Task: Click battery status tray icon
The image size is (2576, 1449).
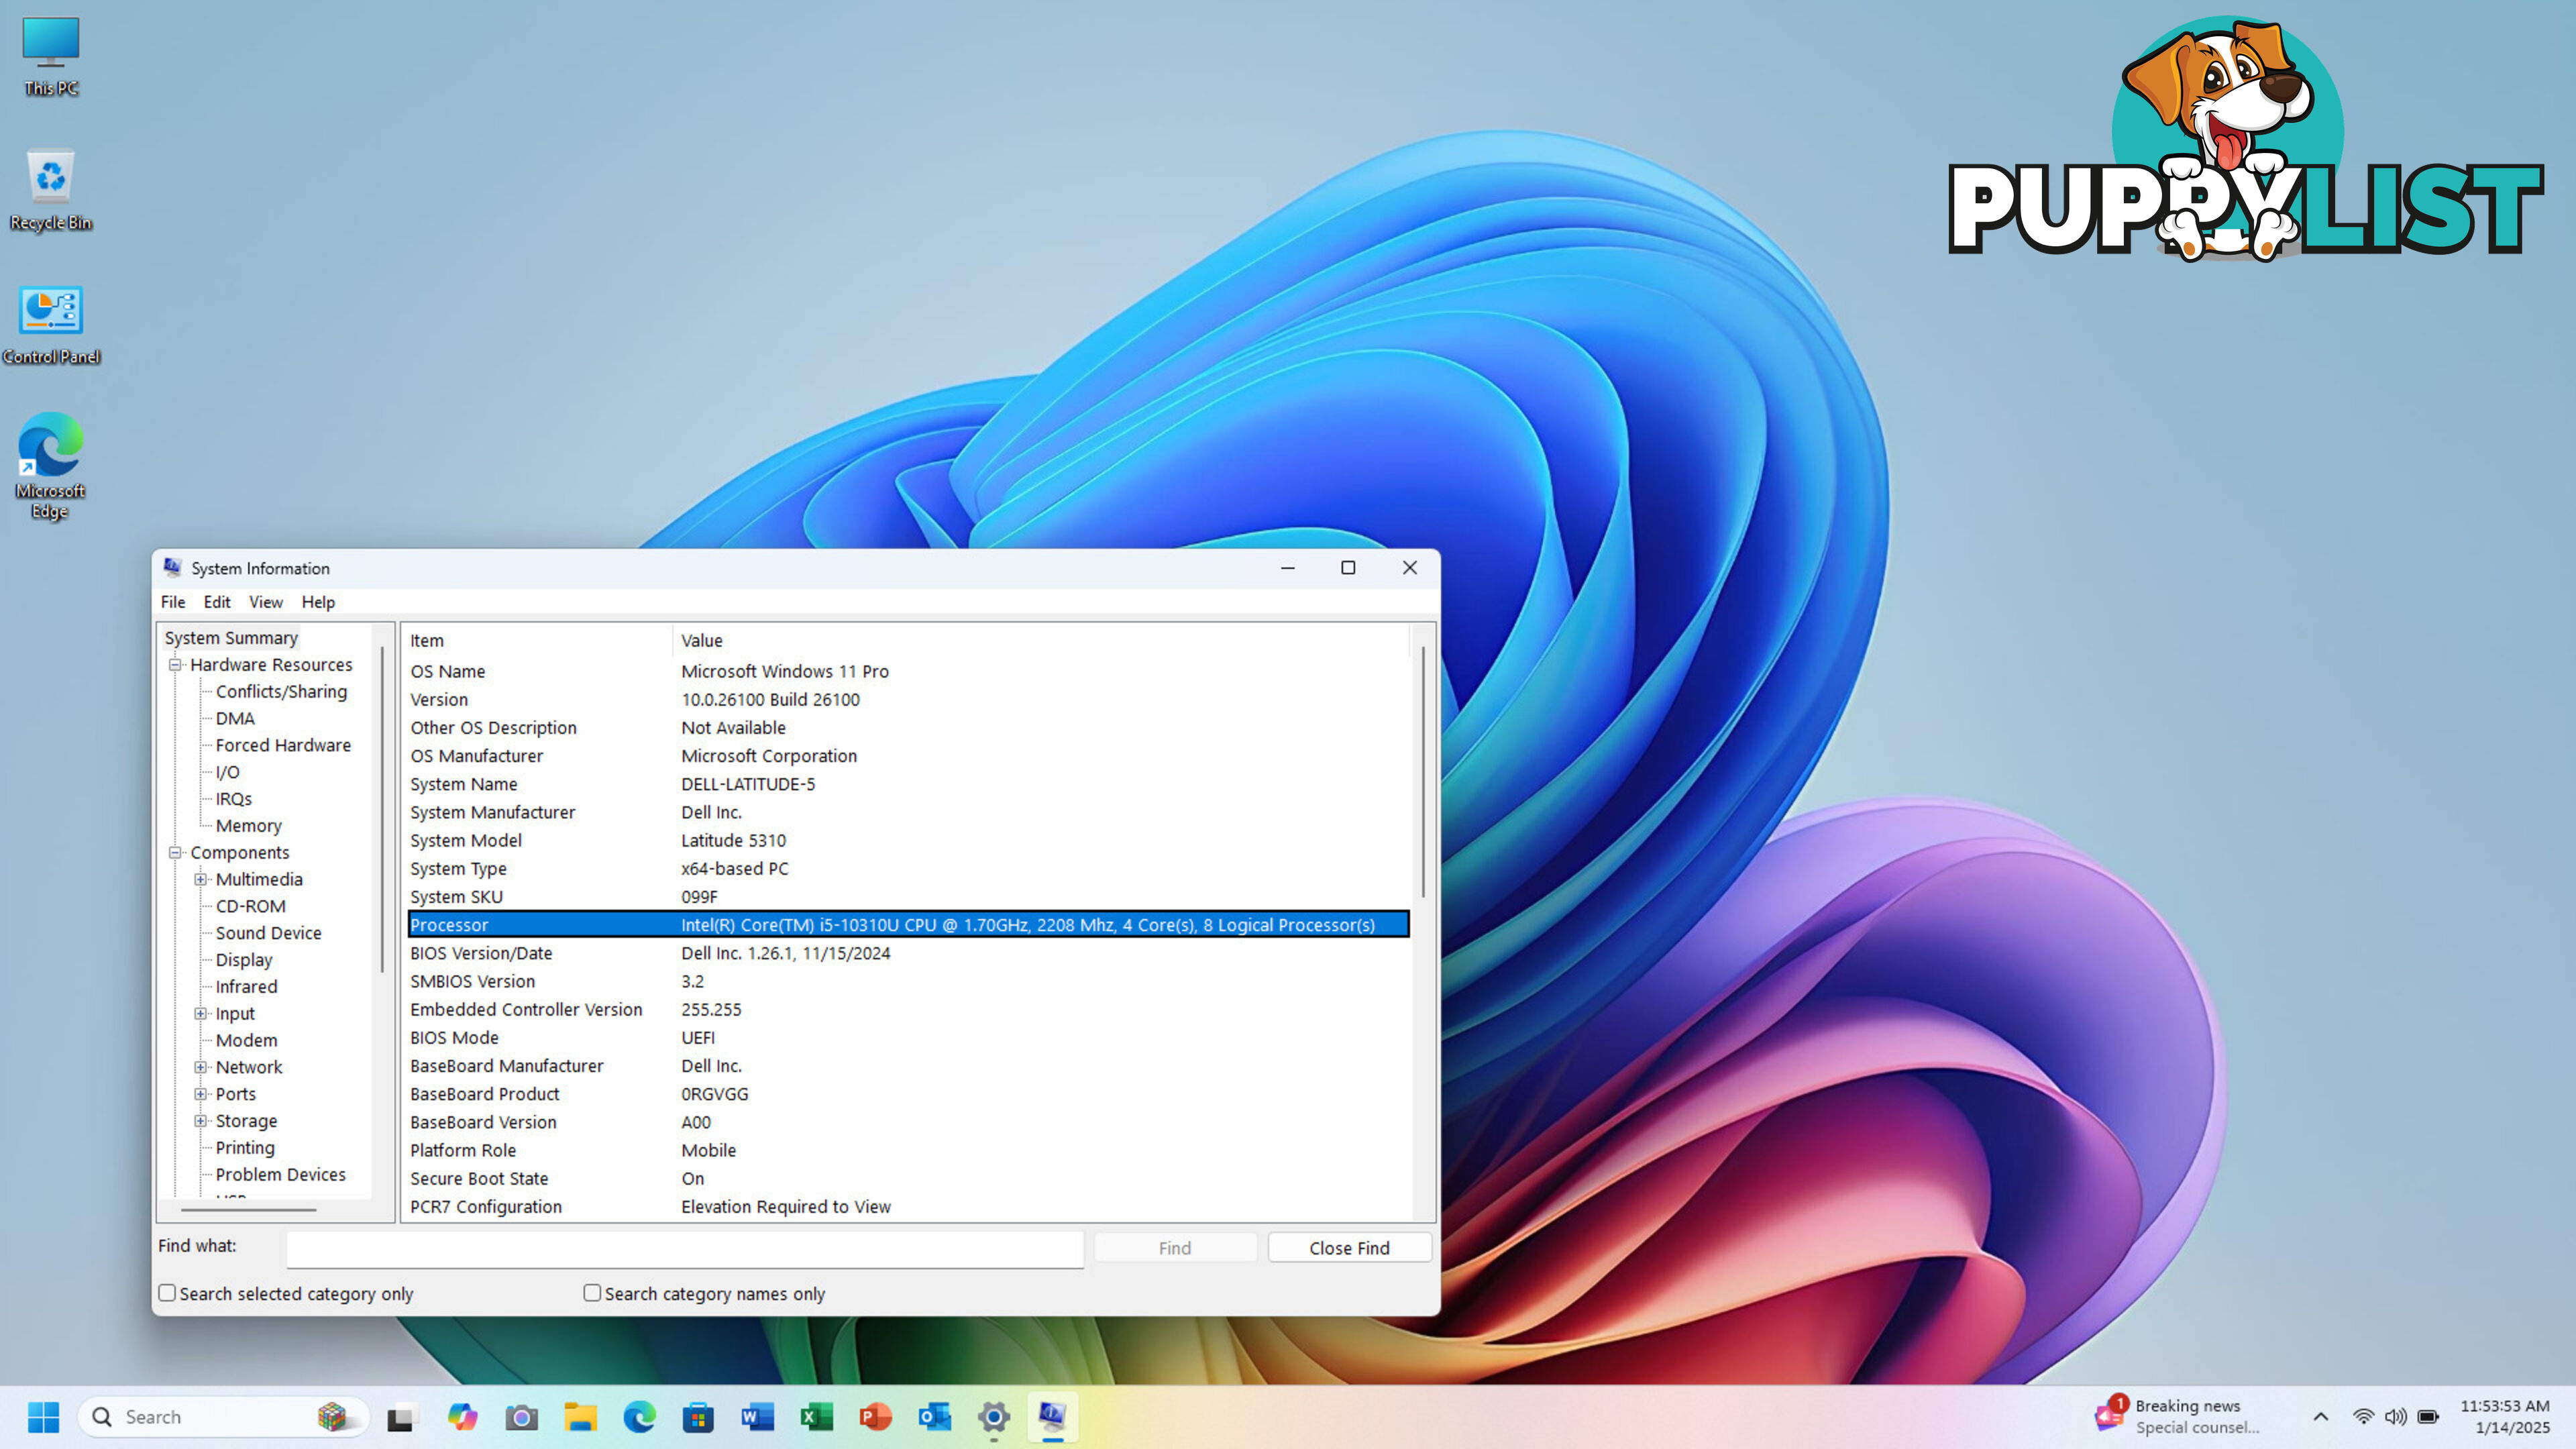Action: tap(2428, 1417)
